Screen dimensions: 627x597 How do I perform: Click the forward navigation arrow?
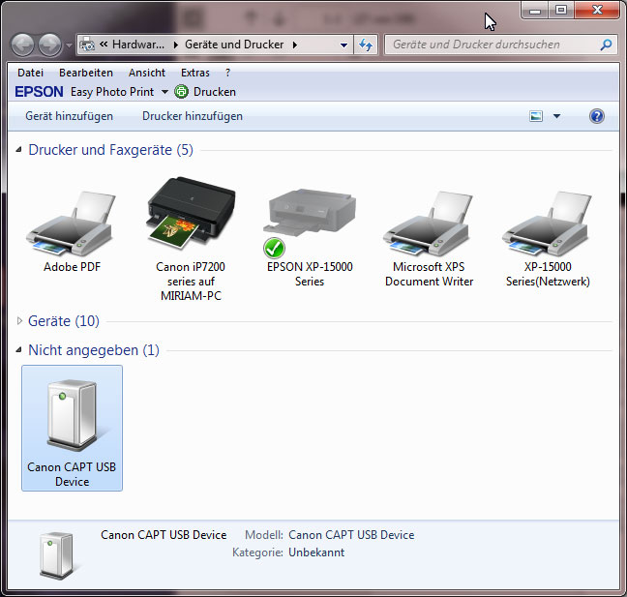(49, 45)
